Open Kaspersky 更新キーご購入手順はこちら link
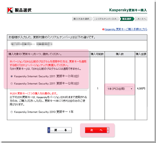Viewport: 156px width, 143px height. point(126,29)
